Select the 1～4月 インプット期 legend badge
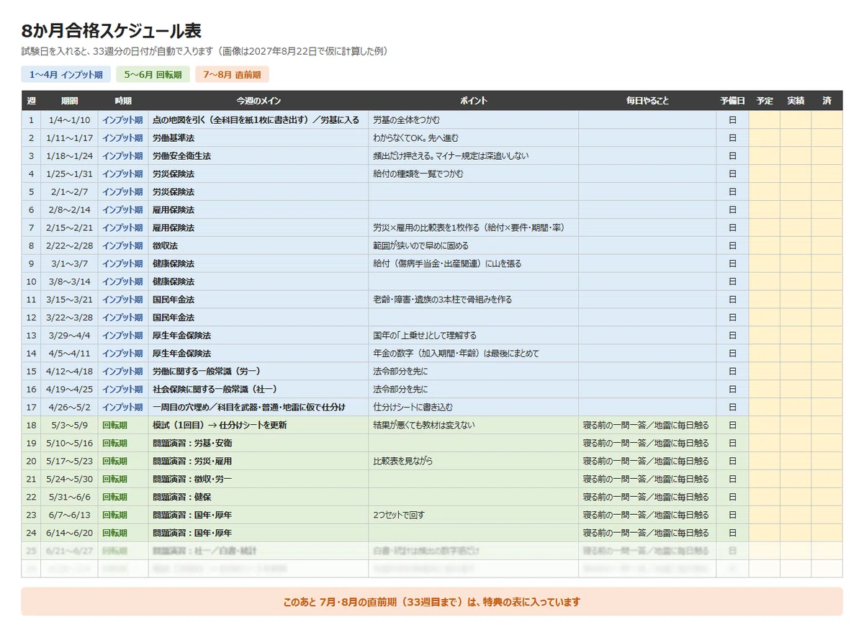Viewport: 864px width, 625px height. click(66, 74)
